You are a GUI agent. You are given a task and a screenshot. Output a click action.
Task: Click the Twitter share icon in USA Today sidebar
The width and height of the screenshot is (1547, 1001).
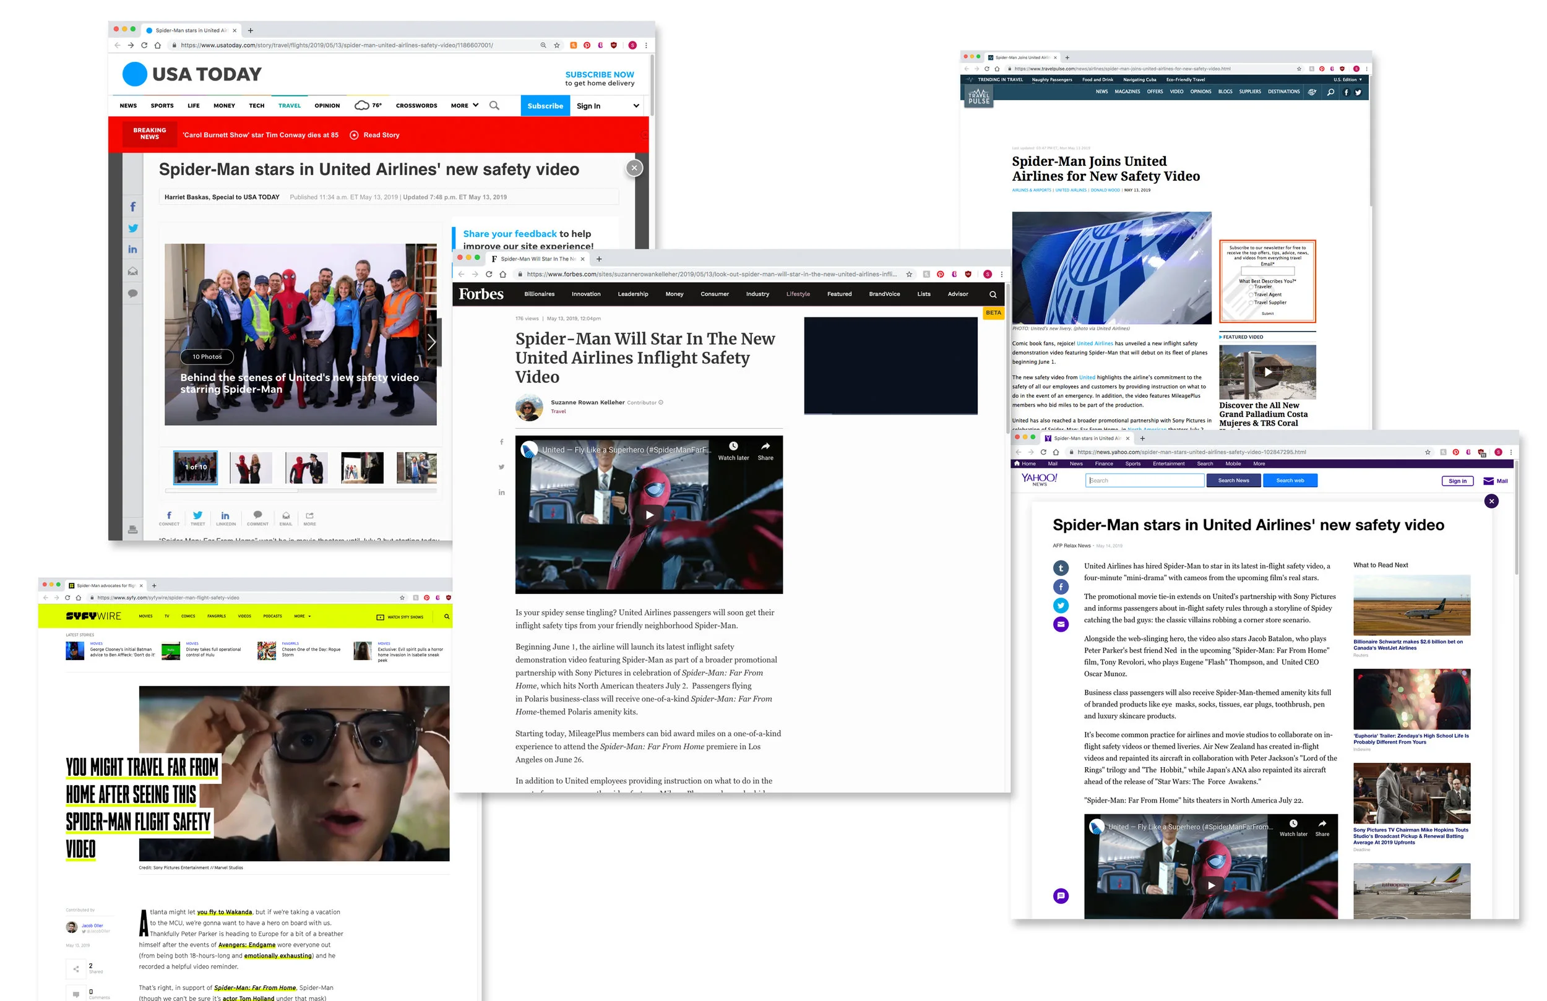132,228
